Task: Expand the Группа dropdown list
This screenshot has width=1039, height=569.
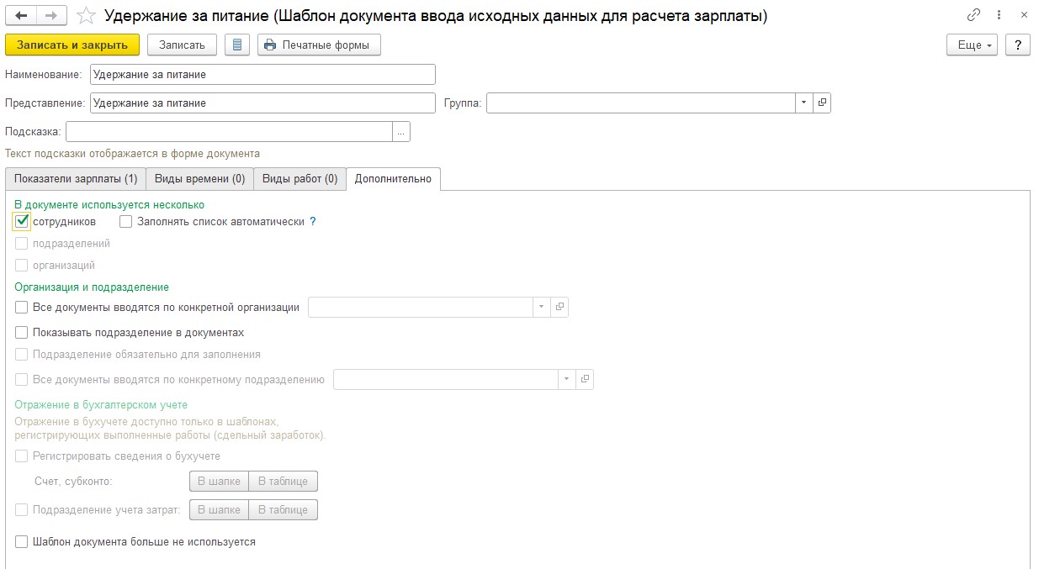Action: coord(803,103)
